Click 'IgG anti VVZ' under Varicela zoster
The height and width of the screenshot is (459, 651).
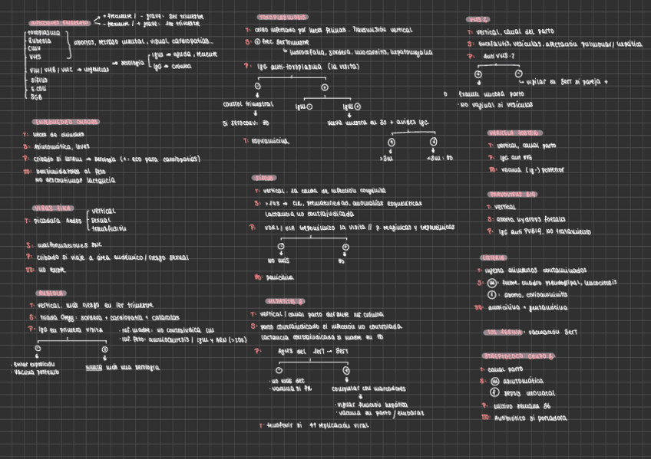click(516, 158)
